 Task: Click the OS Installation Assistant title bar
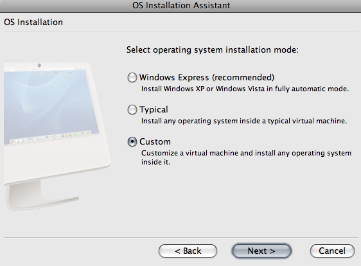pos(180,6)
